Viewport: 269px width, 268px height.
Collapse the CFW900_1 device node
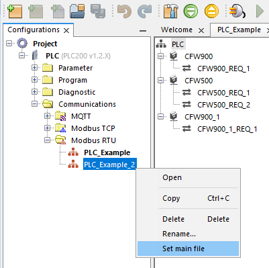pos(161,116)
